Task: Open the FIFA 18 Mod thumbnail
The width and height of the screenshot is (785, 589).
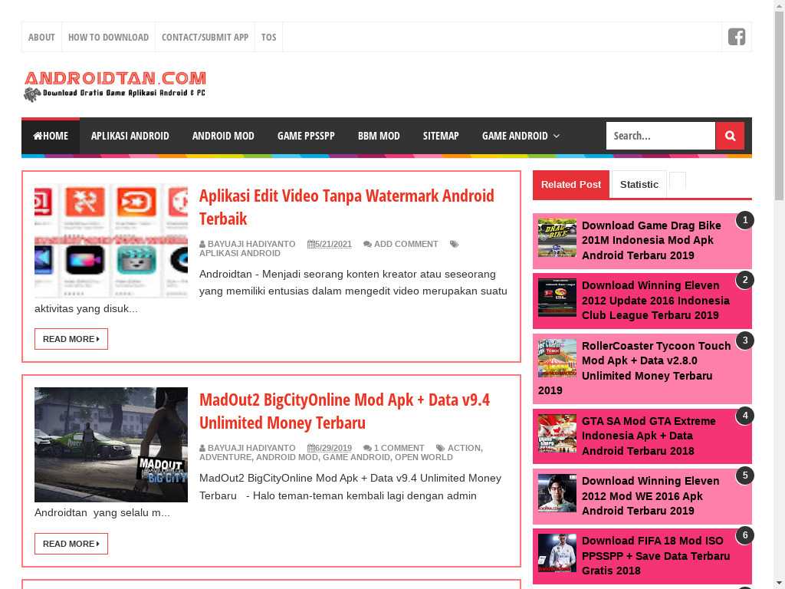Action: point(557,553)
